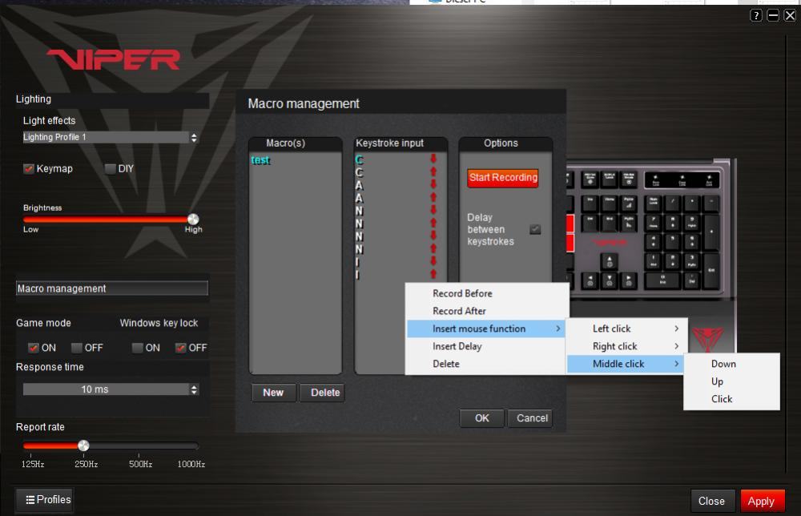Screen dimensions: 801x516
Task: Set Game mode to ON
Action: (34, 348)
